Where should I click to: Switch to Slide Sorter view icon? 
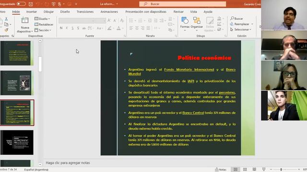[x=245, y=170]
